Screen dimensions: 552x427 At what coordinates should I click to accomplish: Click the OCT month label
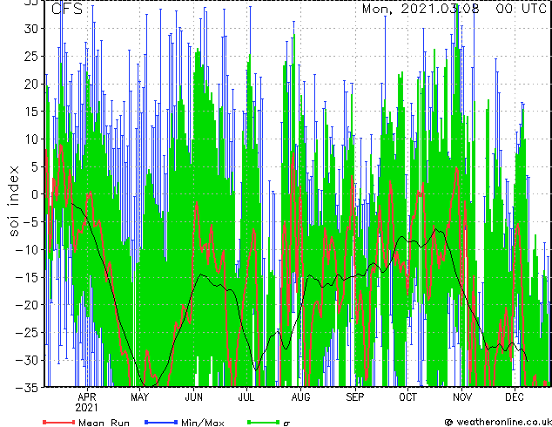(x=407, y=397)
